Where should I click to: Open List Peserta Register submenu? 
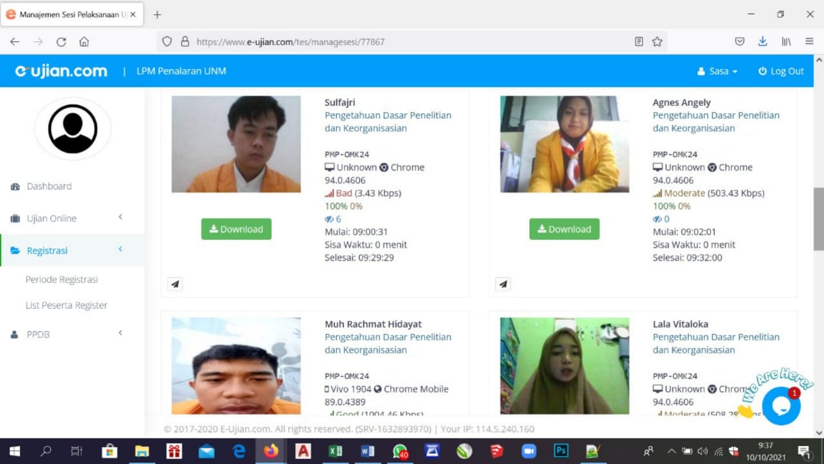pyautogui.click(x=66, y=305)
